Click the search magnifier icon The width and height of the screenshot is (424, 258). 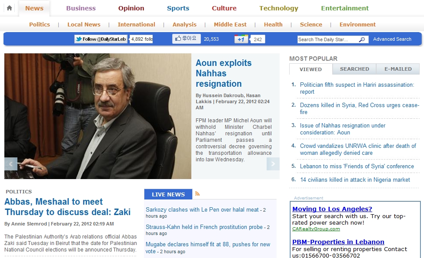point(362,39)
